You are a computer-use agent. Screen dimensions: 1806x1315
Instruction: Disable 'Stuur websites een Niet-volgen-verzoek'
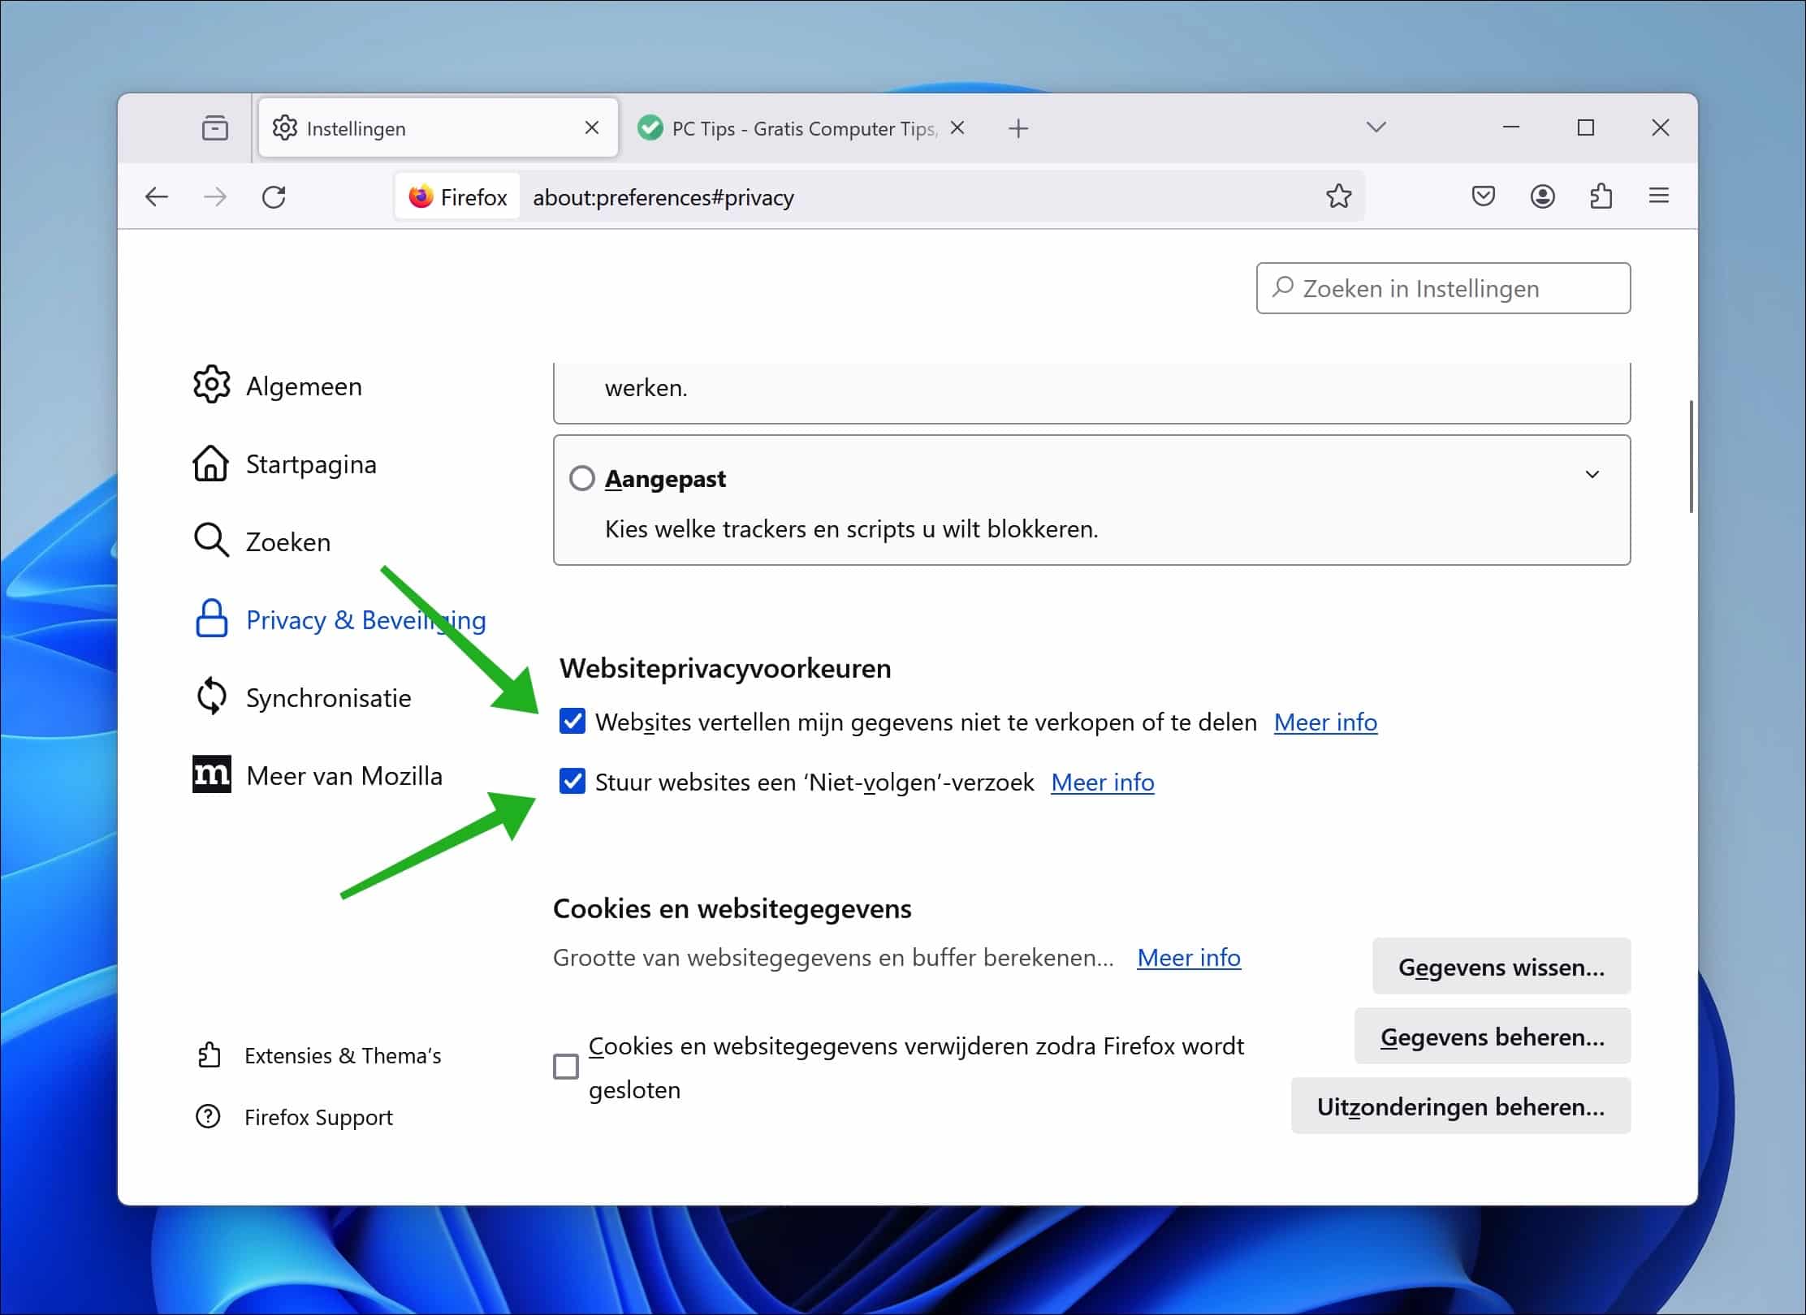point(572,782)
